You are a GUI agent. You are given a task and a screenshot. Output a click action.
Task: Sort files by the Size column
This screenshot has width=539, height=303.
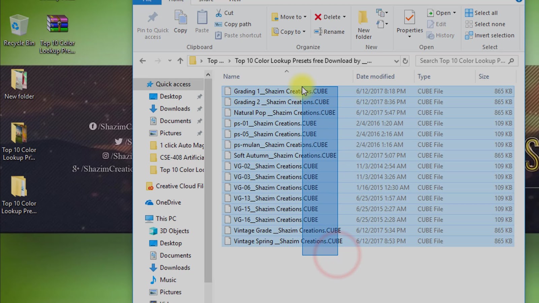coord(484,77)
